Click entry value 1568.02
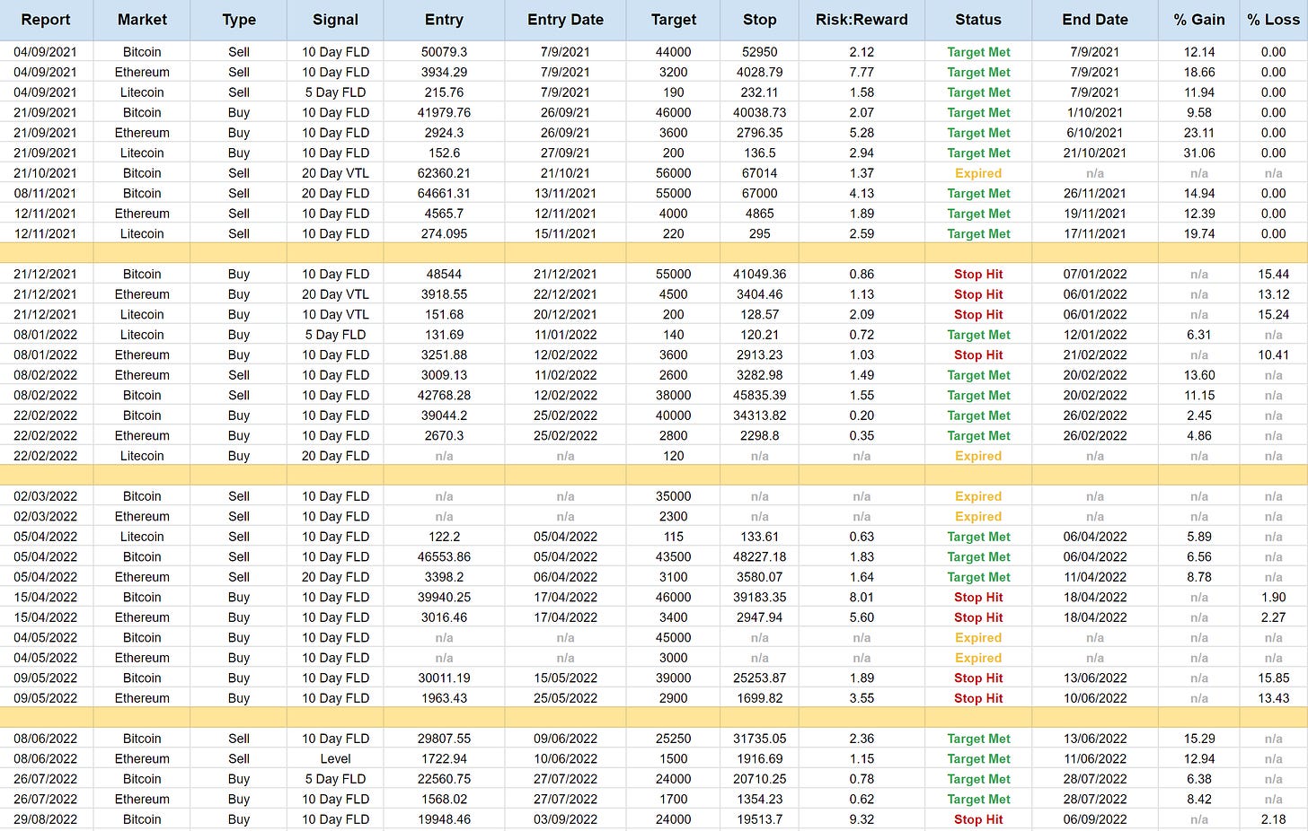Screen dimensions: 1308x831 444,799
